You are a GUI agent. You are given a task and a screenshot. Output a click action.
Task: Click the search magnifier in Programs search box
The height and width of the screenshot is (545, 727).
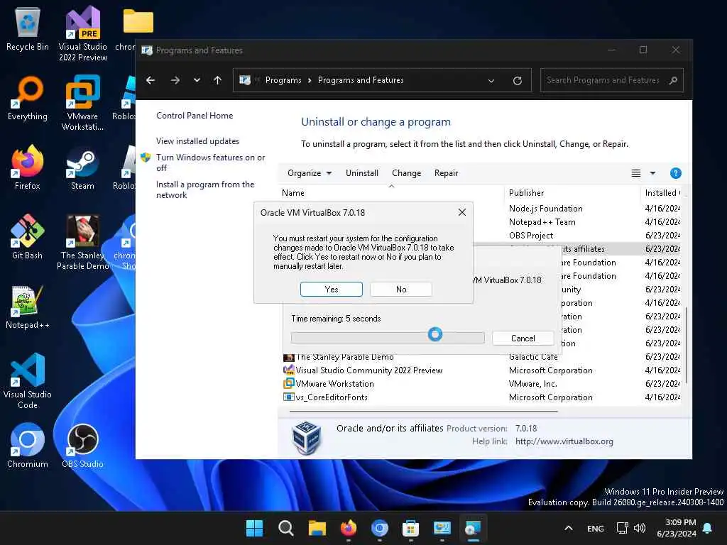(673, 81)
